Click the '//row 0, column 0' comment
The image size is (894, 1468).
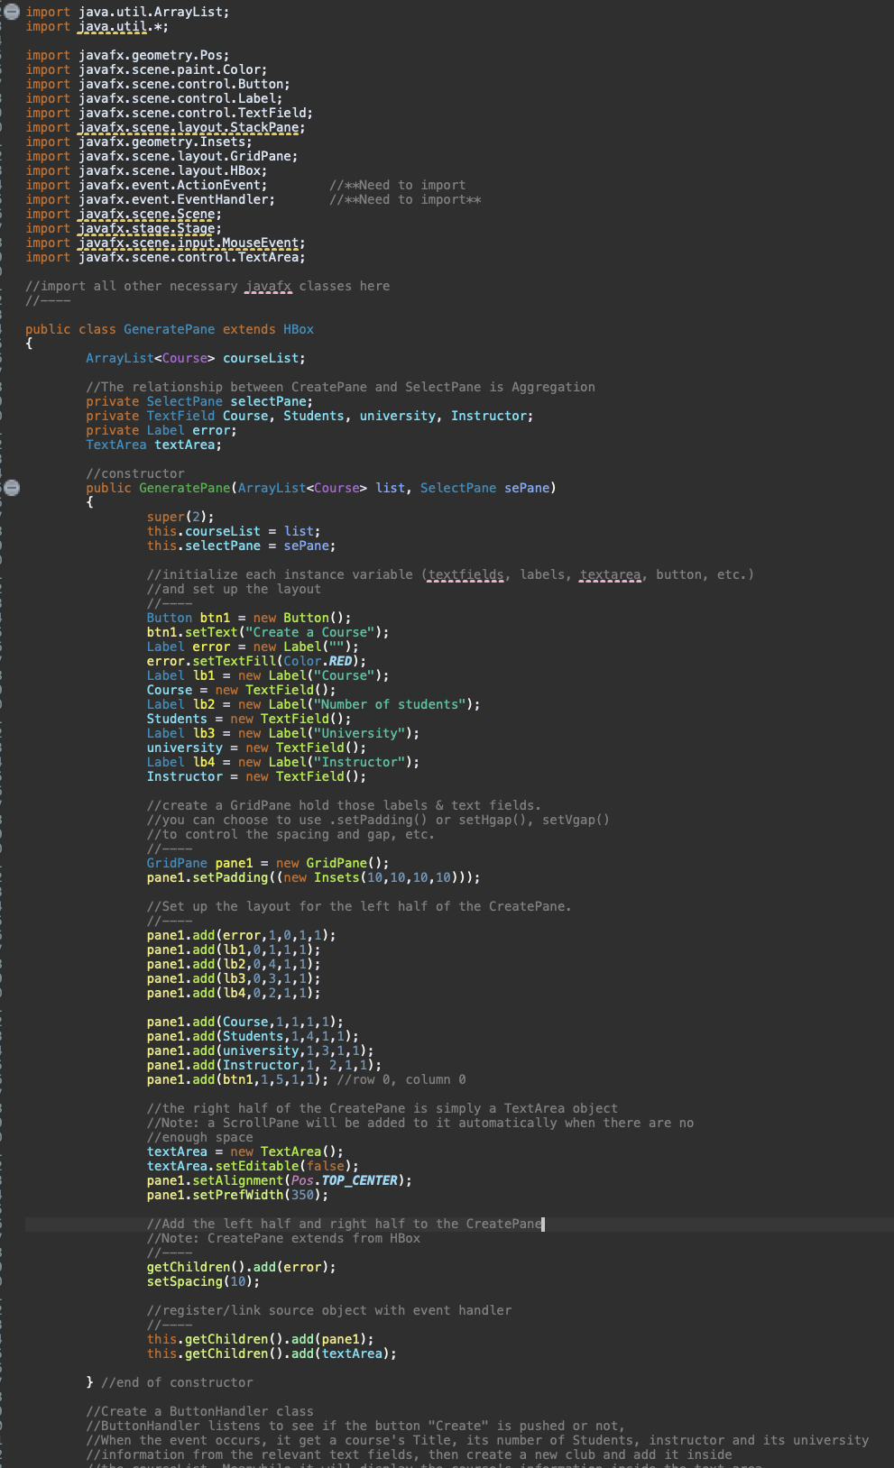(x=401, y=1079)
